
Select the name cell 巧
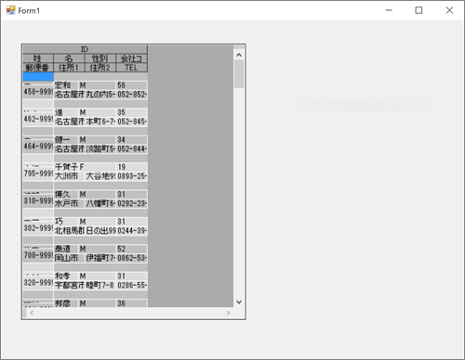pos(66,222)
